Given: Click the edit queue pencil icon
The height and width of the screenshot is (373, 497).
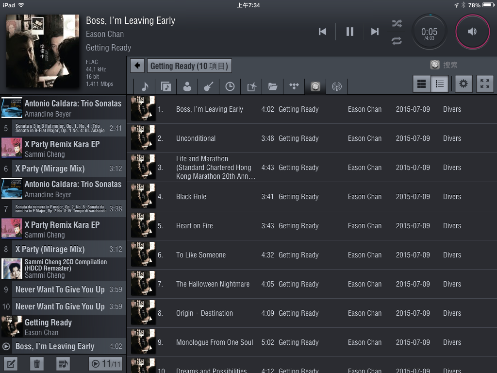Looking at the screenshot, I should [11, 363].
